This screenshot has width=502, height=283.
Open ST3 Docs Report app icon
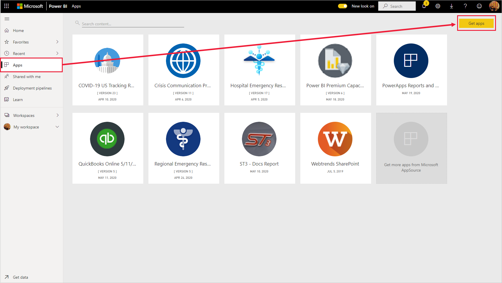(x=259, y=139)
